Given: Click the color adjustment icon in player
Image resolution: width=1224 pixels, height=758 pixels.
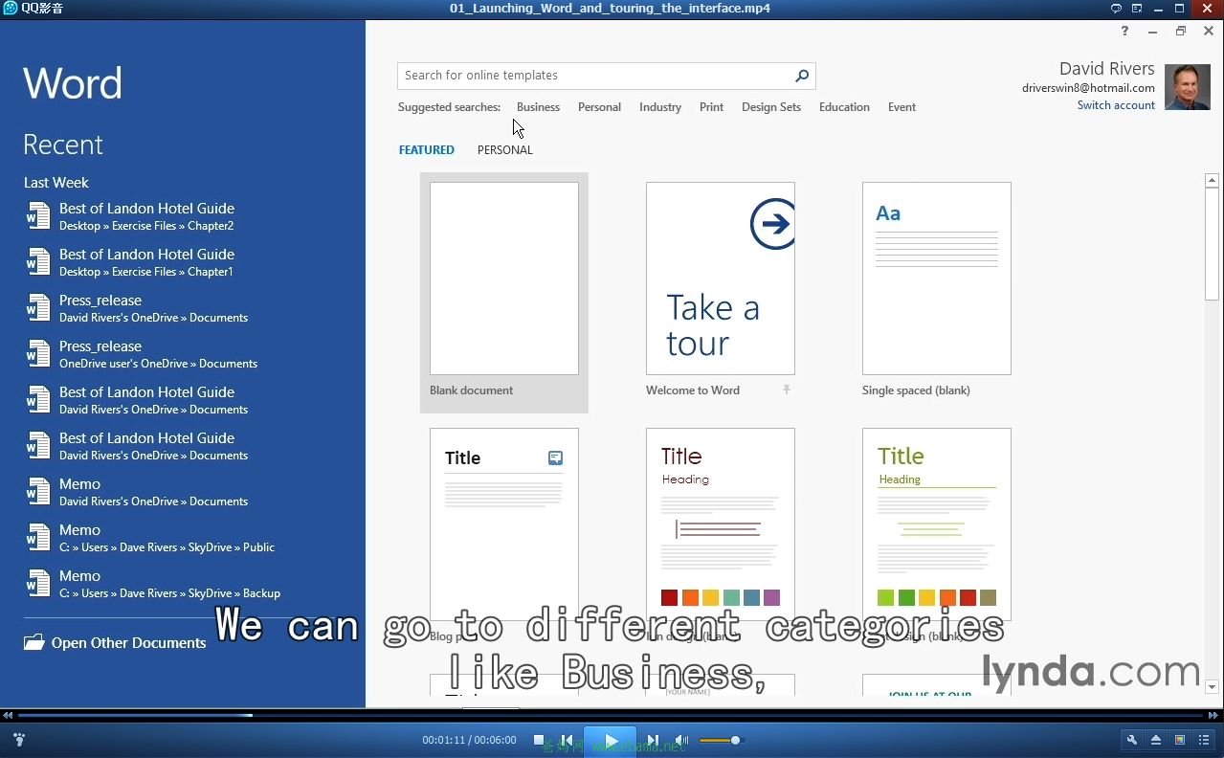Looking at the screenshot, I should [1180, 740].
